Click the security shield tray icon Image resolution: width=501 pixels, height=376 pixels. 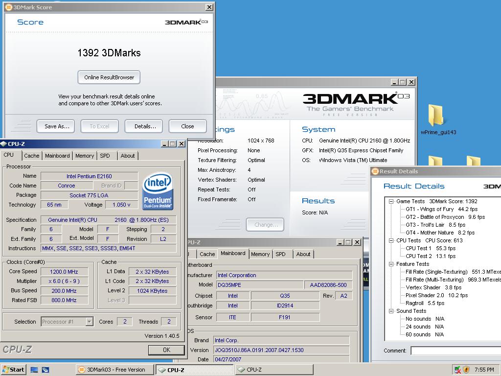point(466,370)
